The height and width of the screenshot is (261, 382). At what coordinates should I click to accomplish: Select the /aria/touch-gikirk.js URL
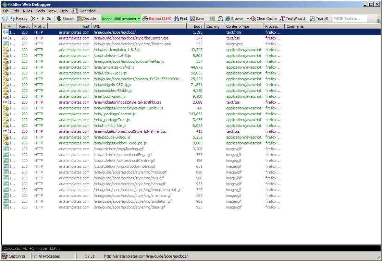click(x=109, y=96)
